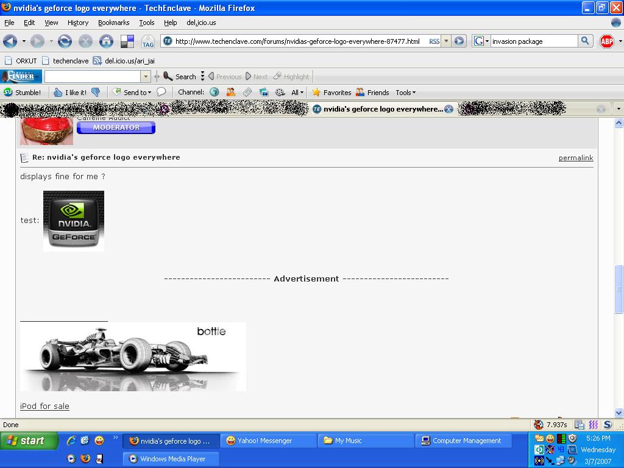Image resolution: width=624 pixels, height=468 pixels.
Task: Click the StumbleUpon thumbs-down icon
Action: point(96,93)
